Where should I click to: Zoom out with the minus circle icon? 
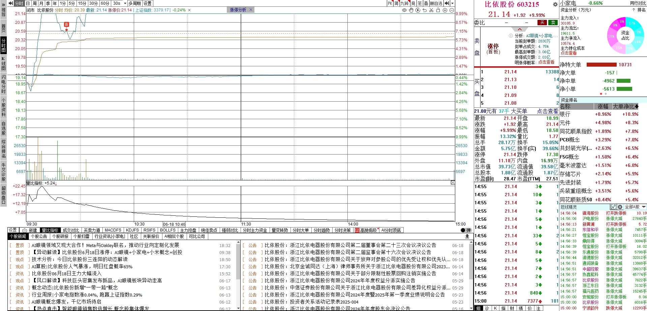pos(452,10)
